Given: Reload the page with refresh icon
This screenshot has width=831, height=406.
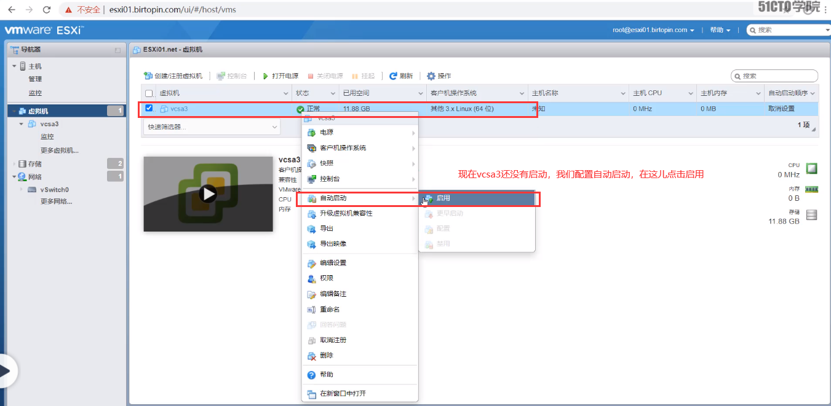Looking at the screenshot, I should (x=47, y=10).
